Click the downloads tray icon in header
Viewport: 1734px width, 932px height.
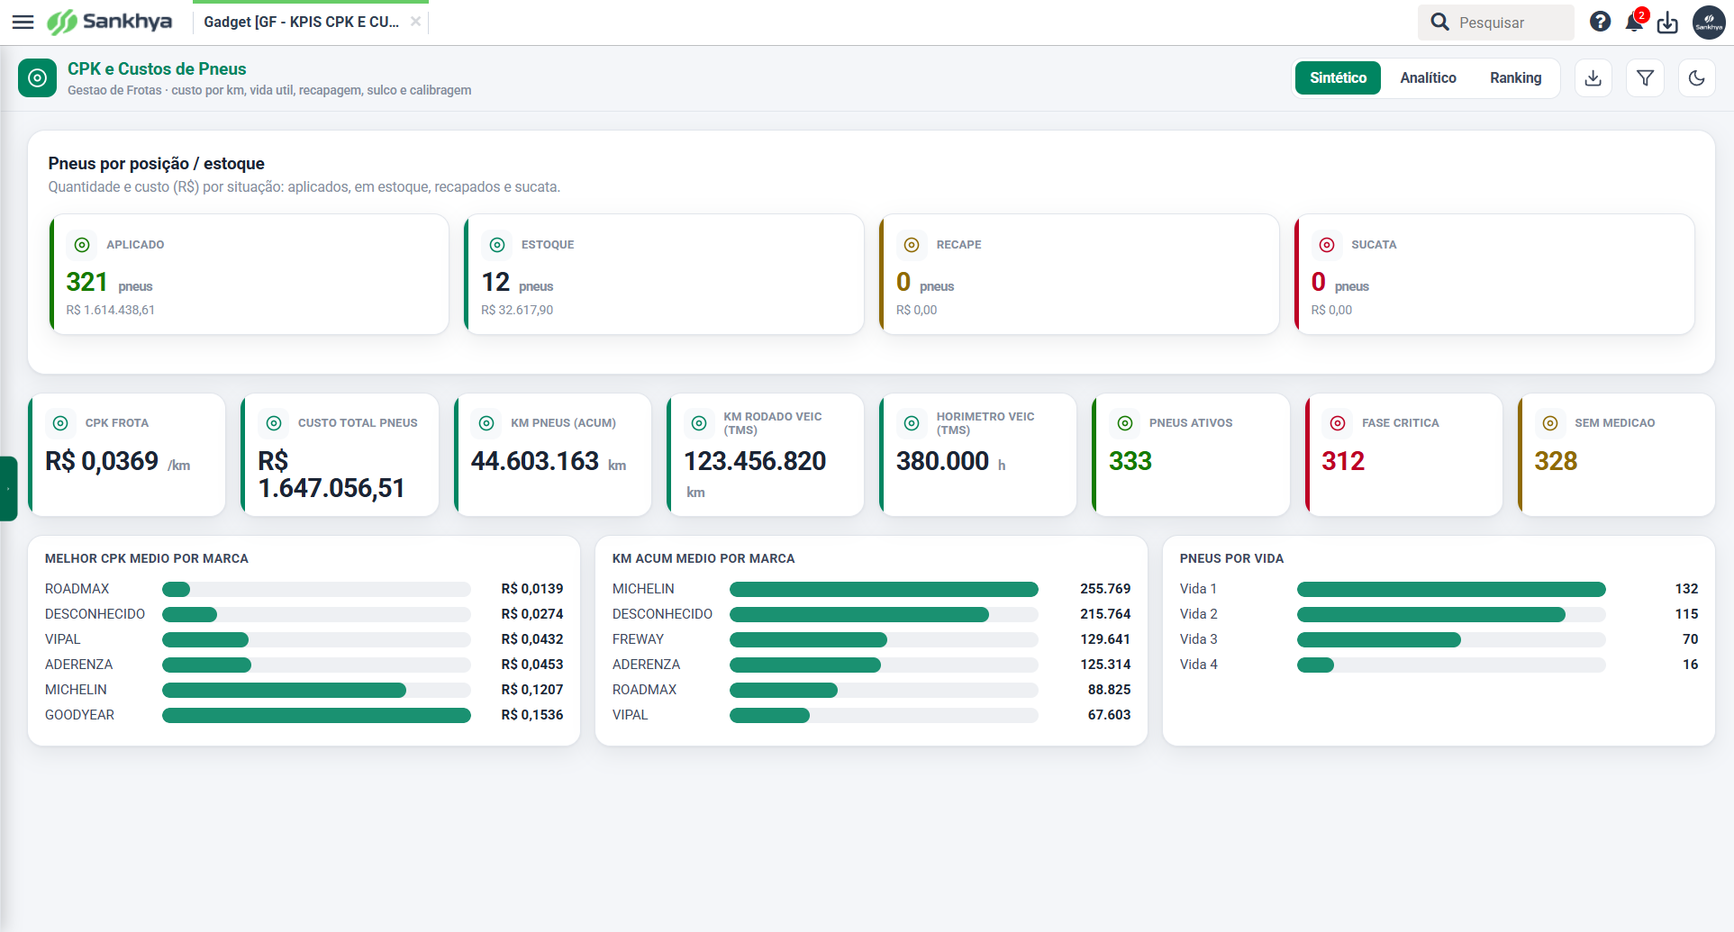coord(1667,23)
